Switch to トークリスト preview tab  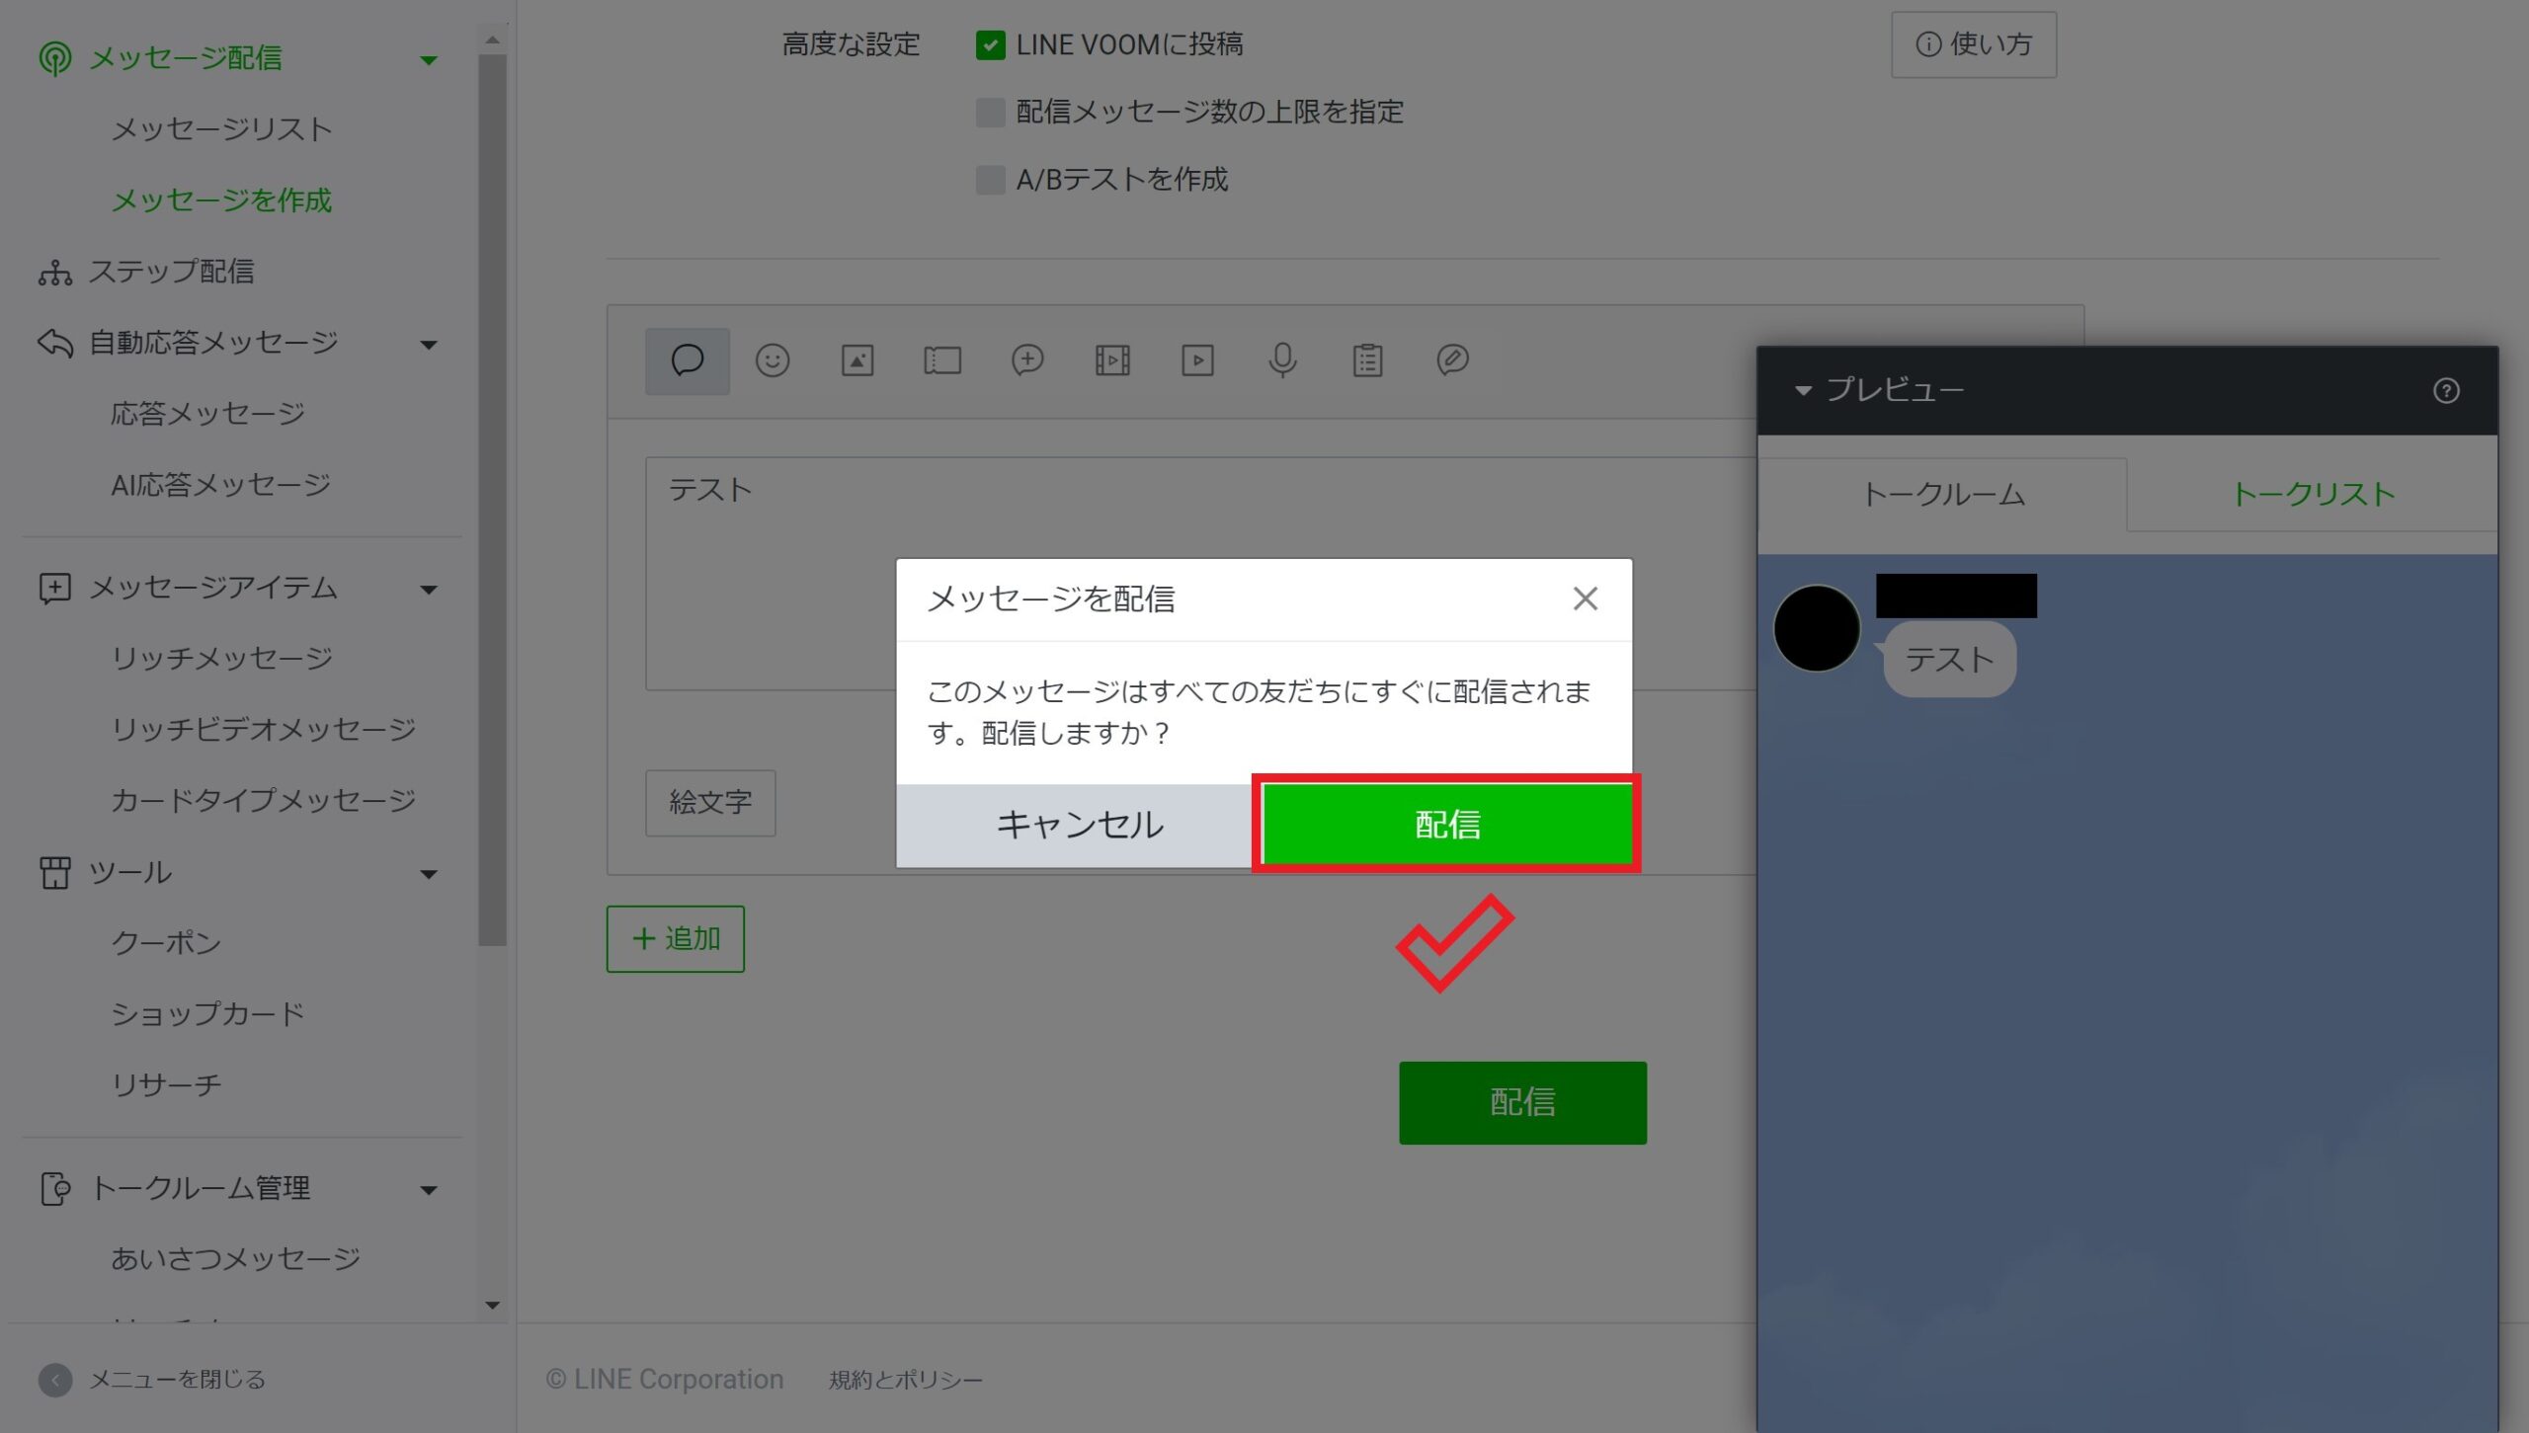[2312, 495]
